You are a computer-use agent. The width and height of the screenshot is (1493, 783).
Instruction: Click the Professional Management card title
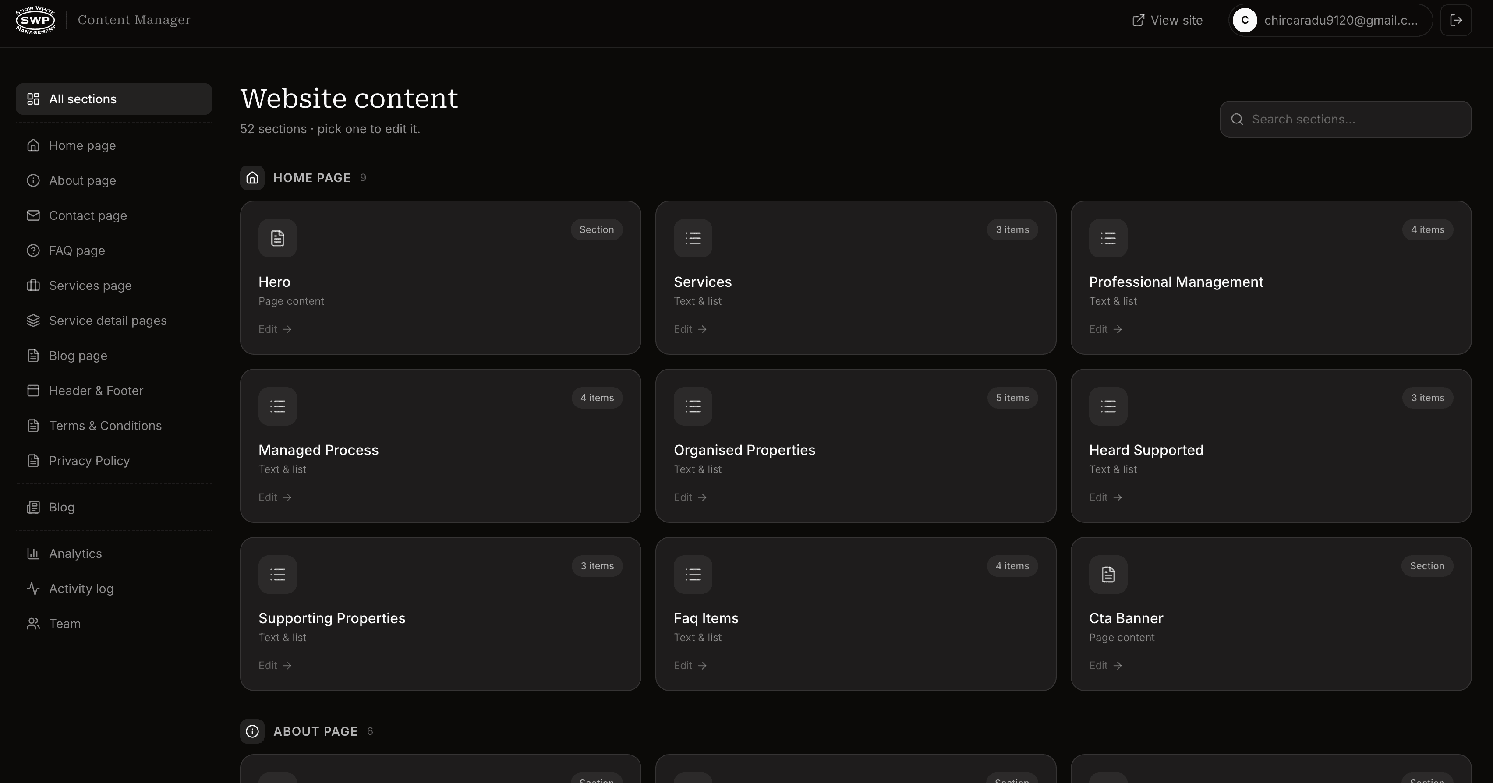(1176, 282)
